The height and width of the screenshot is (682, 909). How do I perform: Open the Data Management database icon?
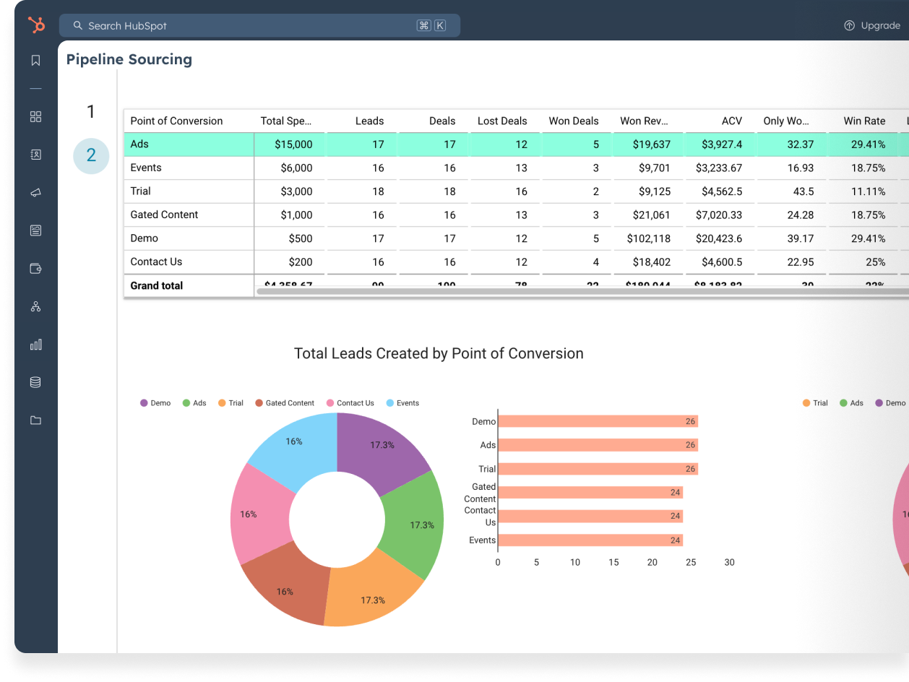pos(35,382)
